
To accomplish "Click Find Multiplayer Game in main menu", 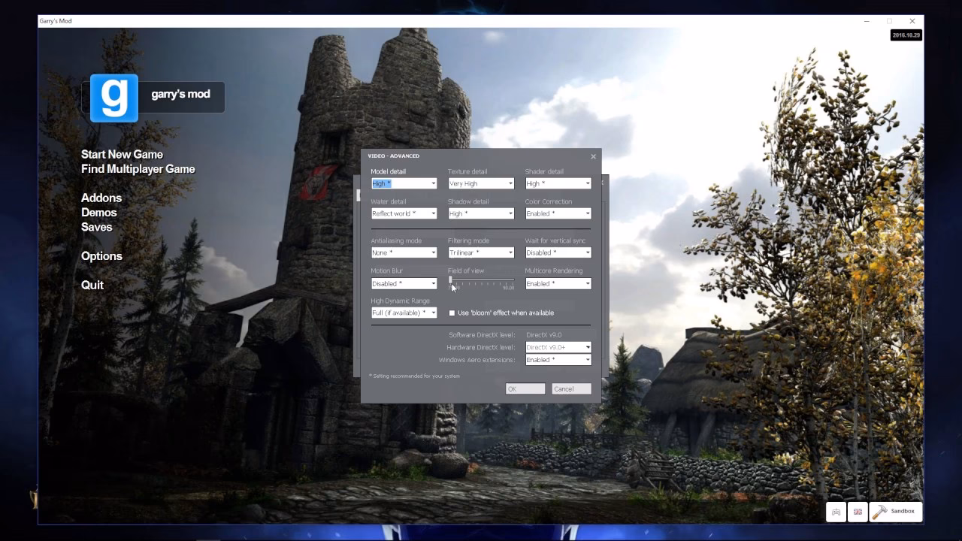I will [138, 169].
